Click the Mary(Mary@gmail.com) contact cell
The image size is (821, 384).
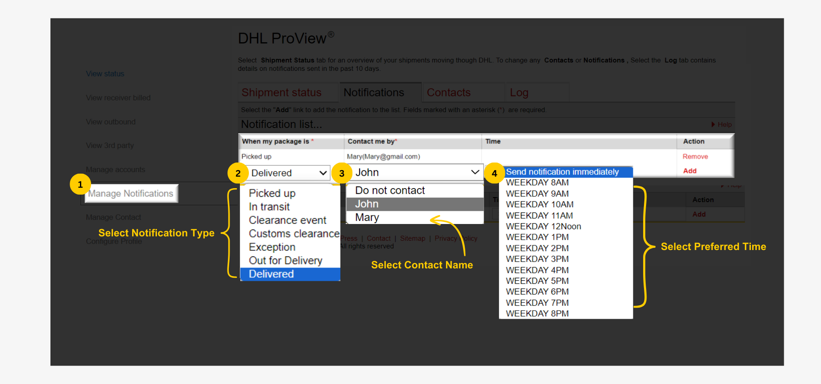coord(384,157)
